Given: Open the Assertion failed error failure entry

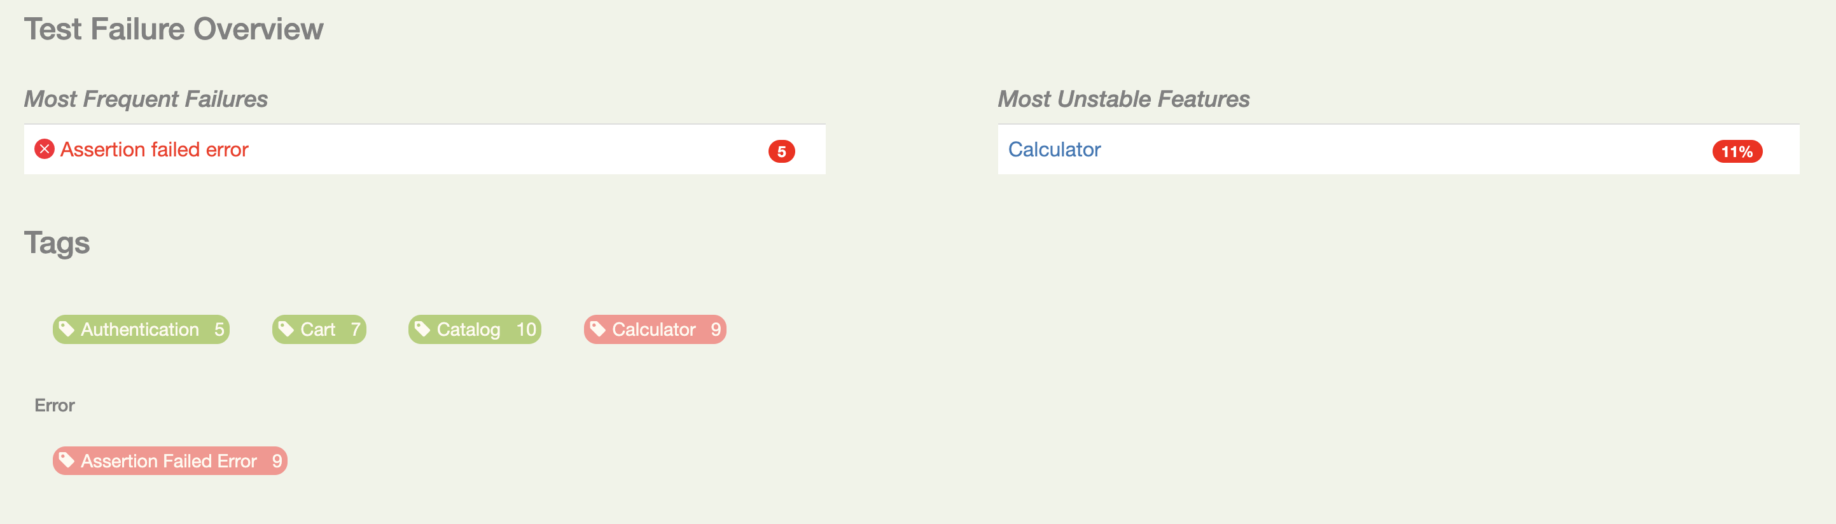Looking at the screenshot, I should (x=154, y=149).
